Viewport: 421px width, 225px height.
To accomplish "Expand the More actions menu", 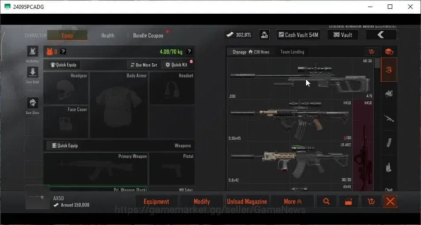I will (x=293, y=202).
